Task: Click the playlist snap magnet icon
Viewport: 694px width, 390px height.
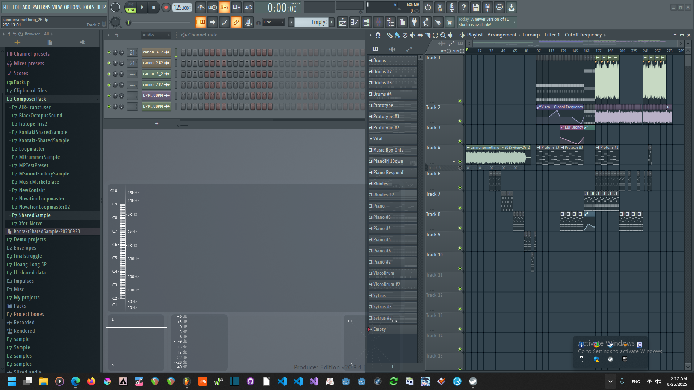Action: click(378, 35)
